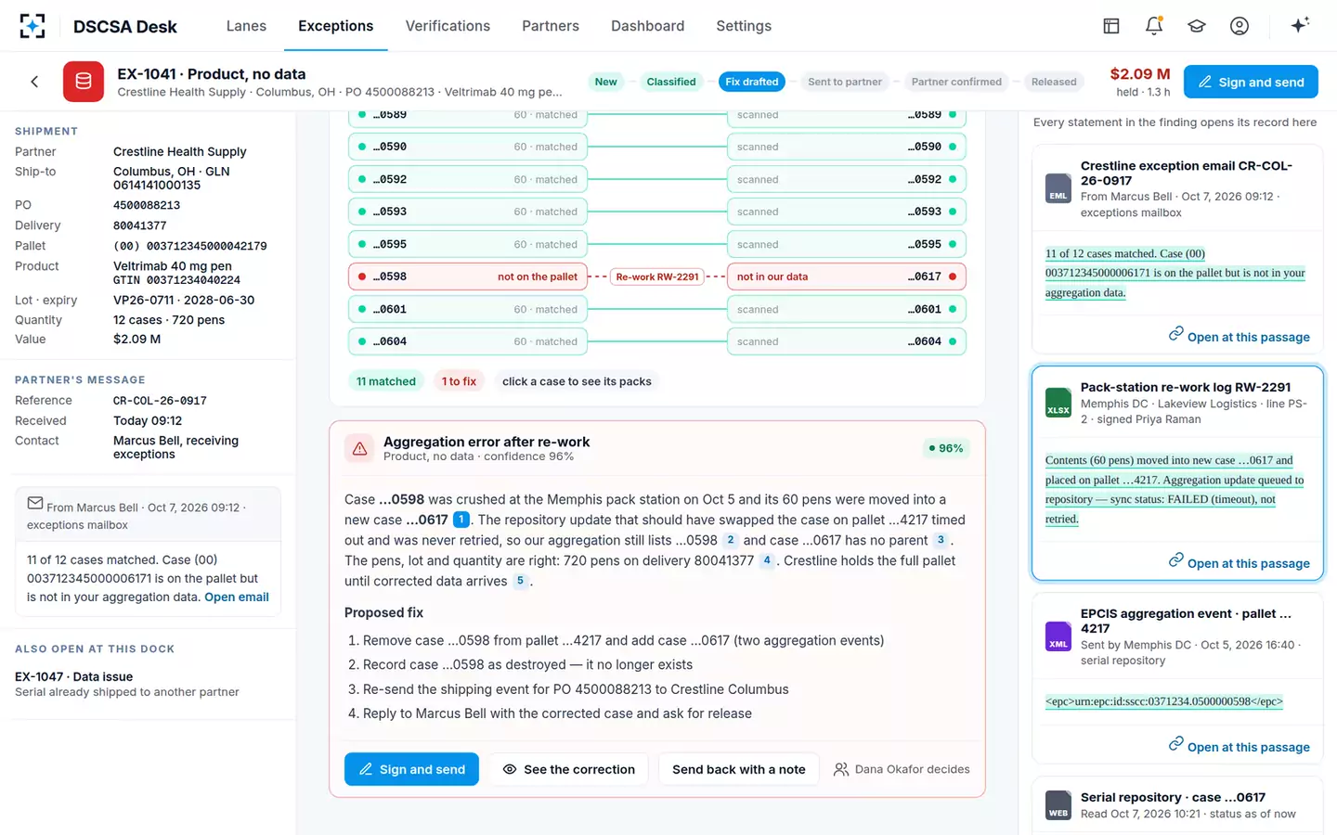Screen dimensions: 1337x835
Task: Open the sparkle assistant icon
Action: pyautogui.click(x=1300, y=25)
